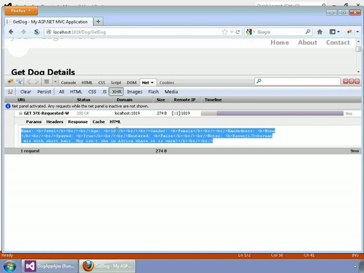Image resolution: width=364 pixels, height=273 pixels.
Task: Switch to the Firebug HTML panel
Action: click(x=87, y=83)
